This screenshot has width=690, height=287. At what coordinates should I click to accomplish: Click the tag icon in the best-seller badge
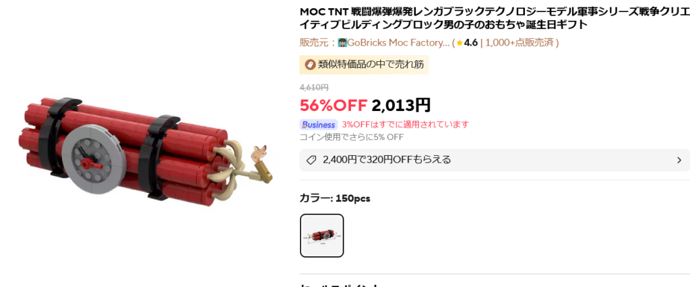pos(310,65)
